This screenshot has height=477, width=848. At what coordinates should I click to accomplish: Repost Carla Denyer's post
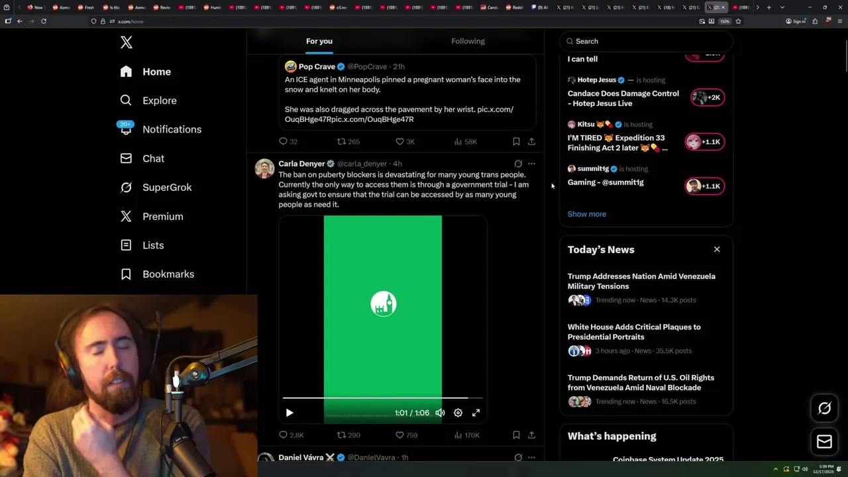[x=348, y=435]
